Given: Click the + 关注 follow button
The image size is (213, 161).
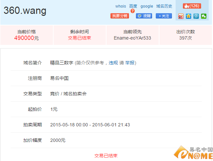Looking at the screenshot, I should tap(164, 16).
